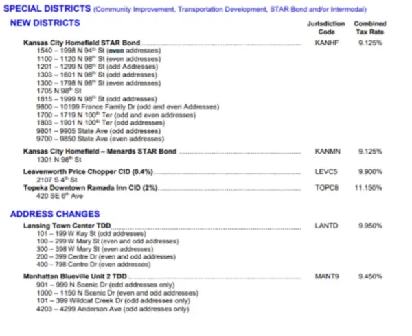This screenshot has width=412, height=336.
Task: Click the Jurisdiction Code column header
Action: [326, 27]
